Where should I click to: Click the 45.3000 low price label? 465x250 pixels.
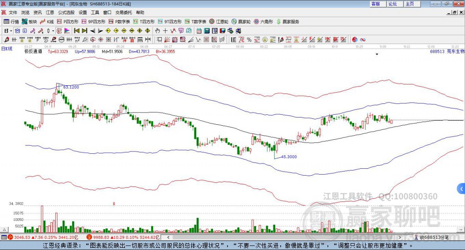pyautogui.click(x=289, y=157)
